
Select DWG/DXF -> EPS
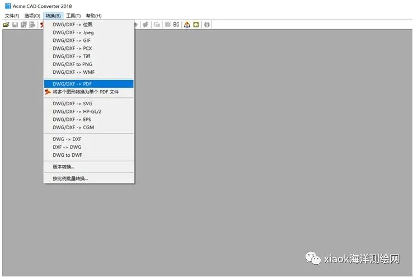[x=89, y=119]
